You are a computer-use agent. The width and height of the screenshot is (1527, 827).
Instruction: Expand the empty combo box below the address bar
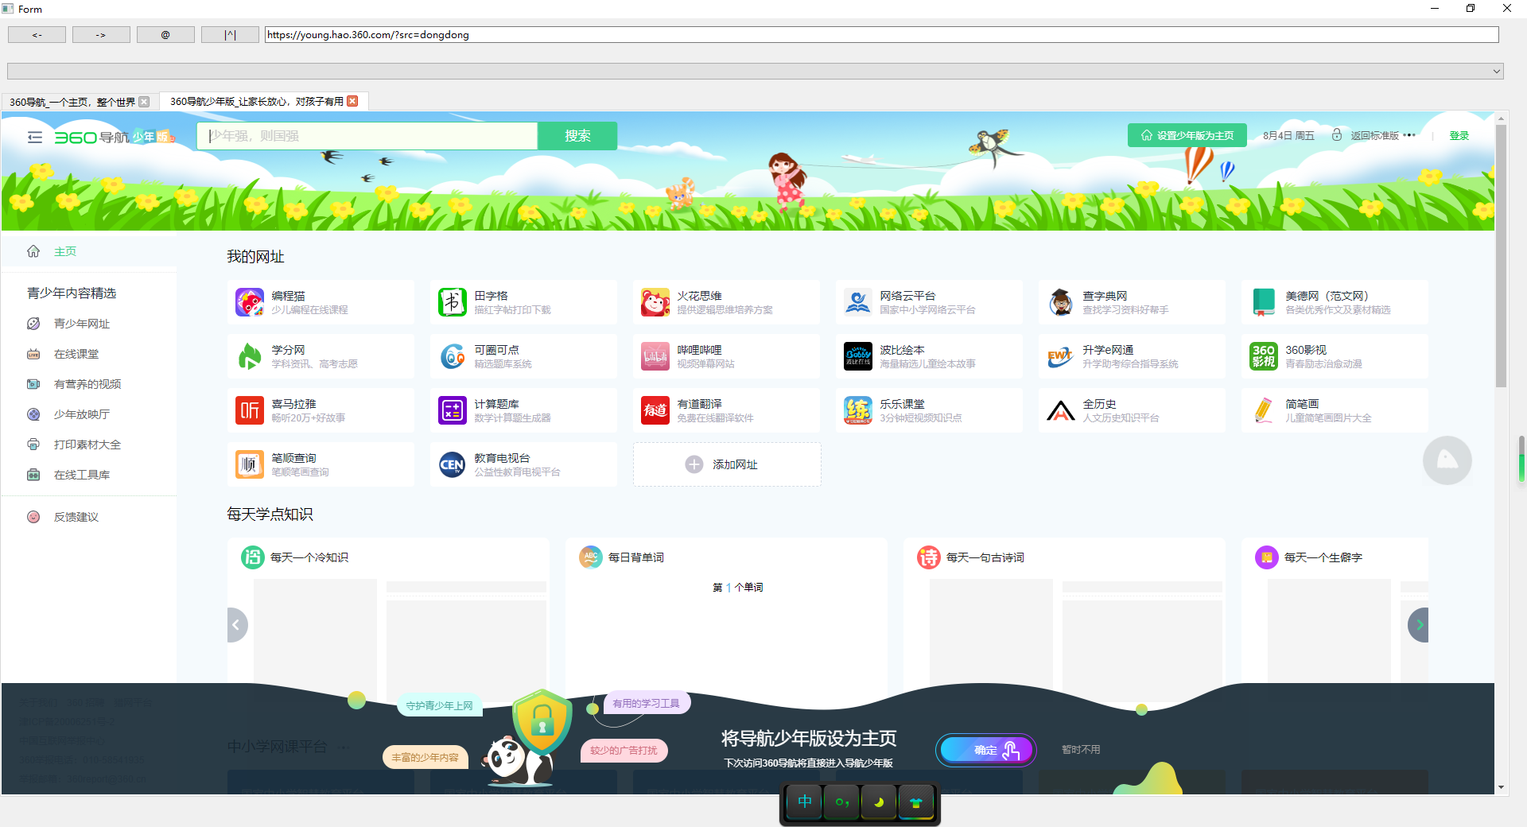point(1497,72)
